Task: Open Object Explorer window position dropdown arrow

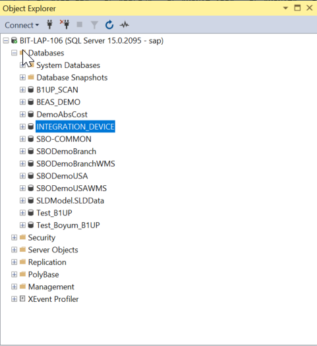Action: [x=285, y=8]
